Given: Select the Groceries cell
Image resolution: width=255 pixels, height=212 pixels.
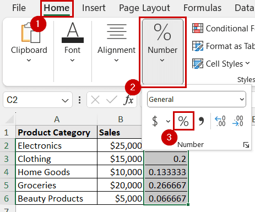Looking at the screenshot, I should (x=57, y=185).
